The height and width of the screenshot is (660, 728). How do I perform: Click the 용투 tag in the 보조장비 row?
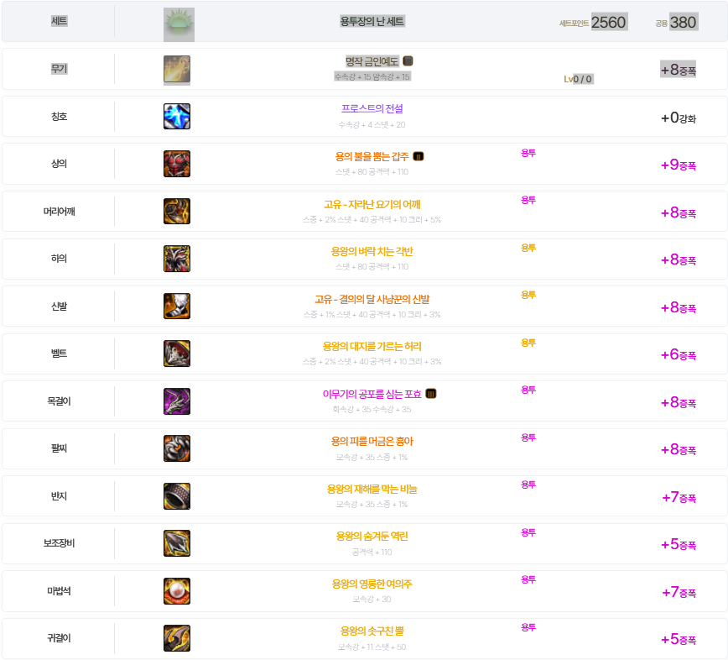pos(528,532)
